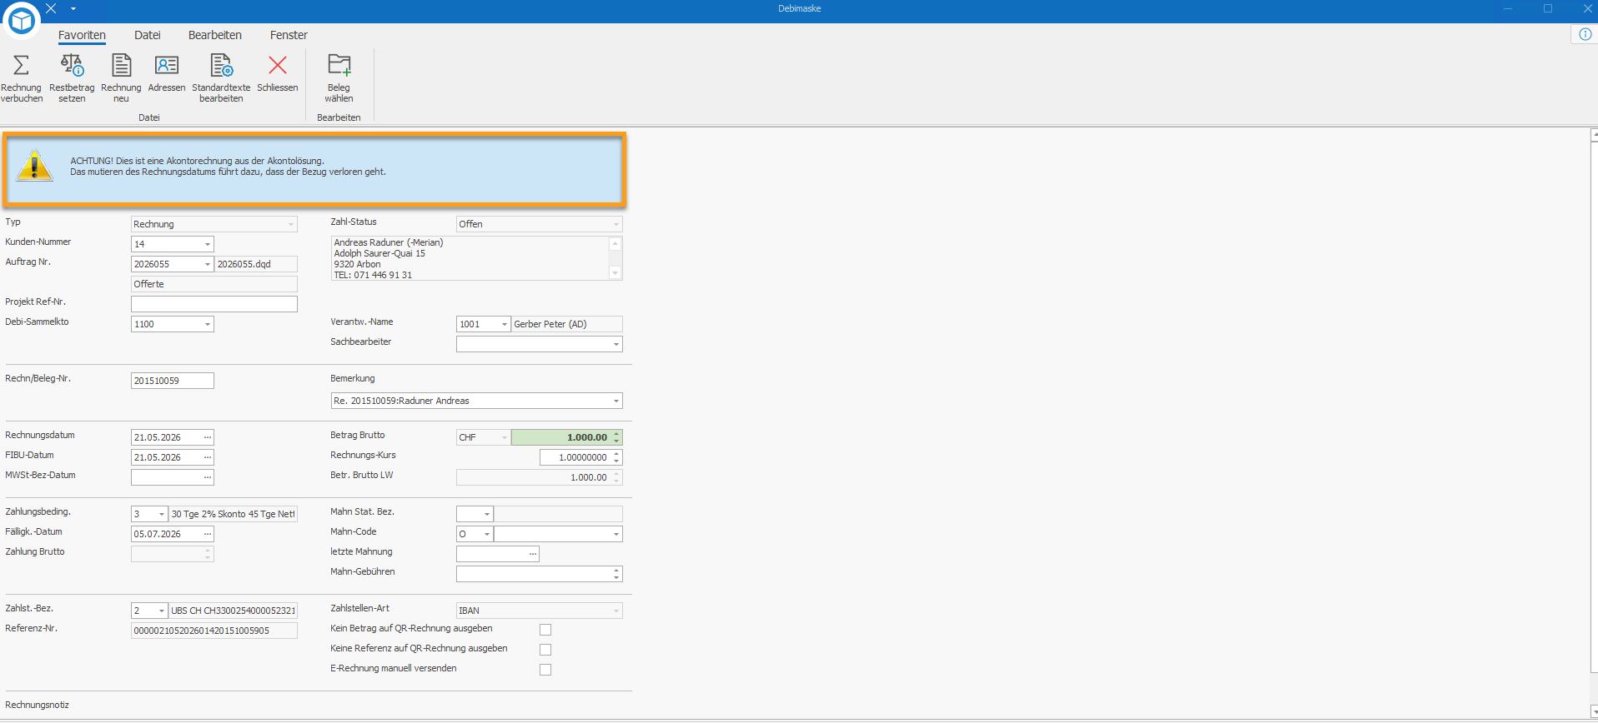1598x723 pixels.
Task: Click Beleg wählen folder icon
Action: tap(339, 65)
